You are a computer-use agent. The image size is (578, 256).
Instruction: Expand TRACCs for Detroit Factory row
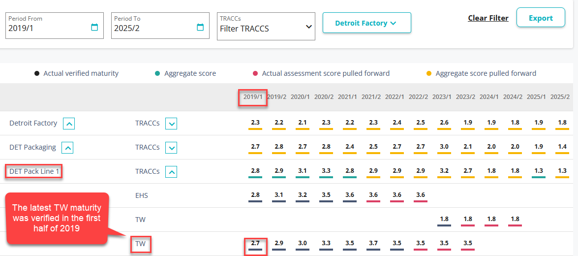[171, 124]
